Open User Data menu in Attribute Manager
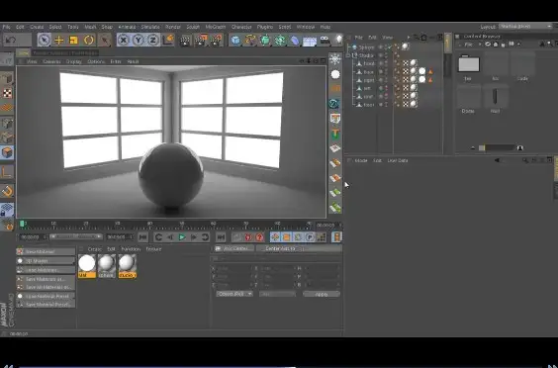Screen dimensions: 558x368 coord(398,161)
